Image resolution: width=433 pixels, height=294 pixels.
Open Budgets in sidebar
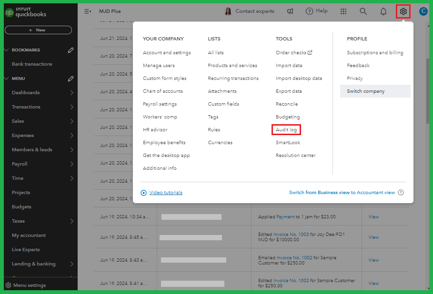coord(21,207)
